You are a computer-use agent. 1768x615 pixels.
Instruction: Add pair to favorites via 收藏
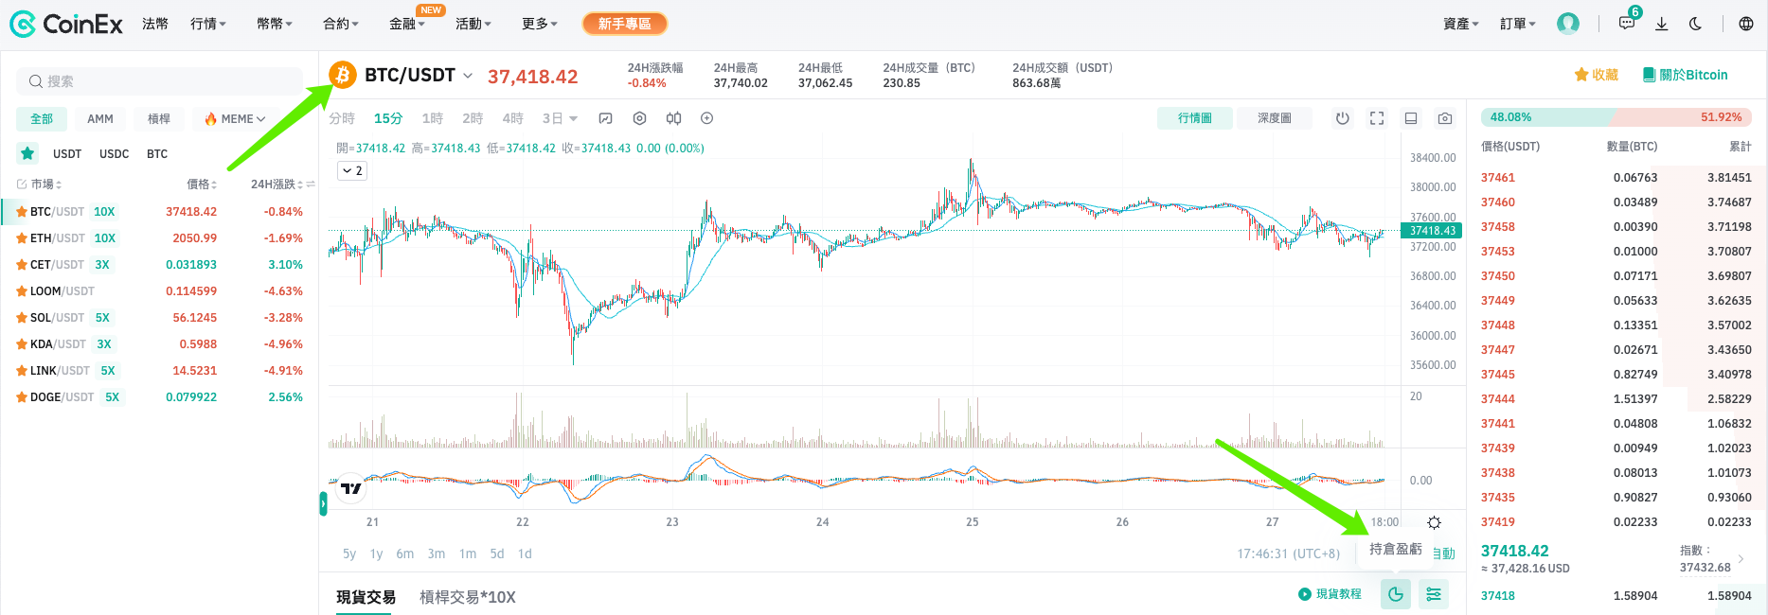click(x=1597, y=75)
